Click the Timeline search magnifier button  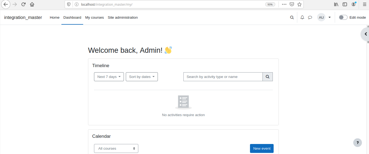pos(268,77)
